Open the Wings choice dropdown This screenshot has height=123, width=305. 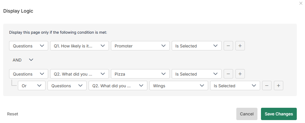click(x=178, y=86)
